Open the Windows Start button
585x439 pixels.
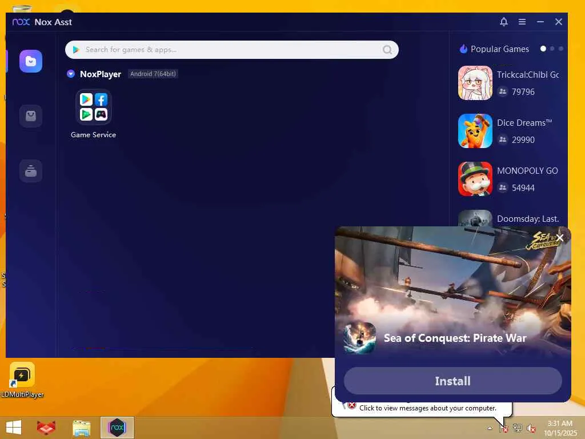14,428
